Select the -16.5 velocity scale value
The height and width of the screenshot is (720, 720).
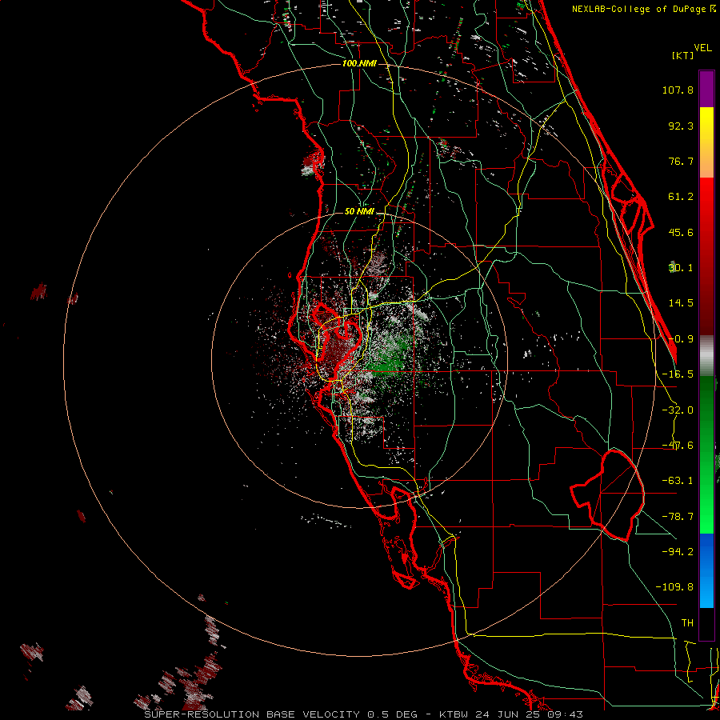click(x=678, y=374)
